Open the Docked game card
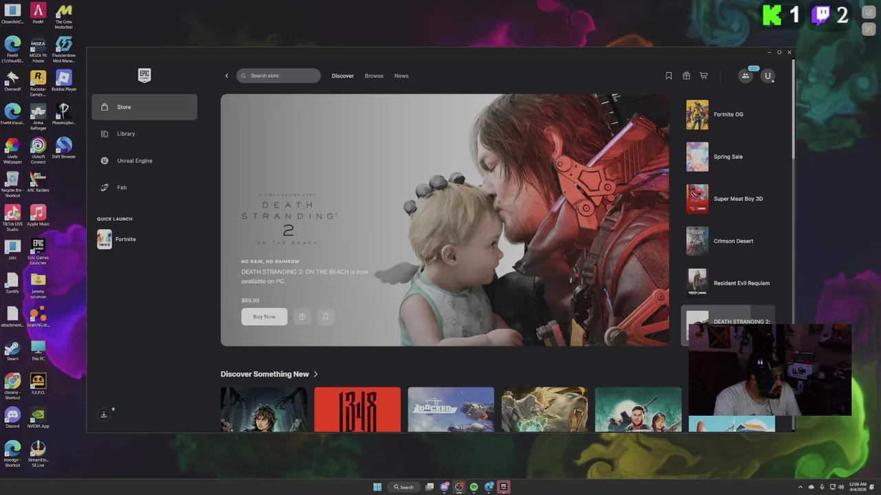This screenshot has height=495, width=881. (451, 410)
